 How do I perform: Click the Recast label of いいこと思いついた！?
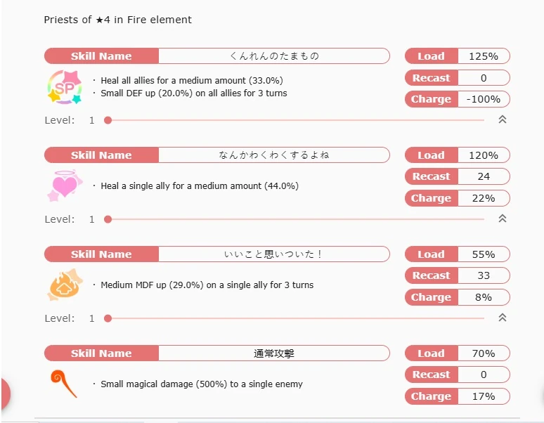coord(432,275)
